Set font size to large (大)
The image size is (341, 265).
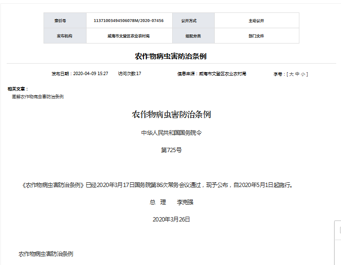(x=291, y=74)
